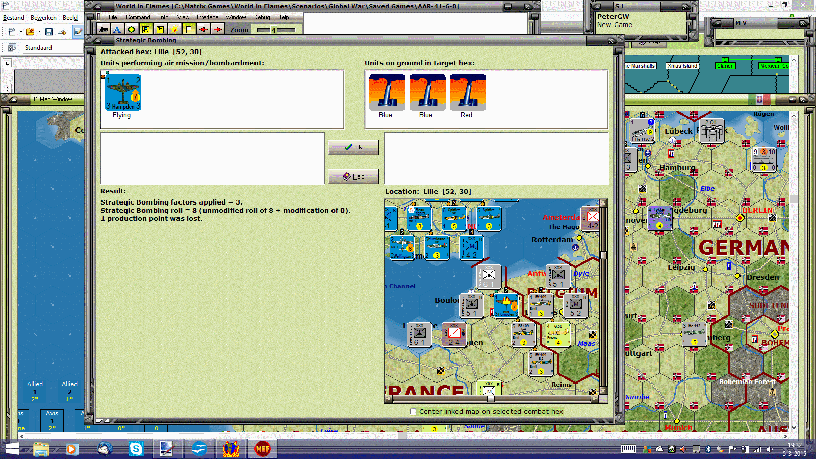This screenshot has height=459, width=816.
Task: Open Skype from the taskbar
Action: [136, 449]
